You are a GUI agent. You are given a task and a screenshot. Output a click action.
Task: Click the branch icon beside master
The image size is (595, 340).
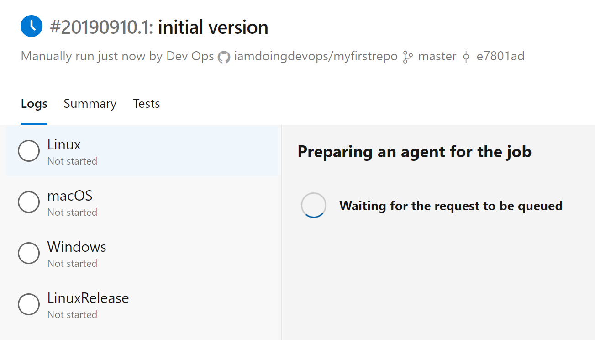[407, 57]
